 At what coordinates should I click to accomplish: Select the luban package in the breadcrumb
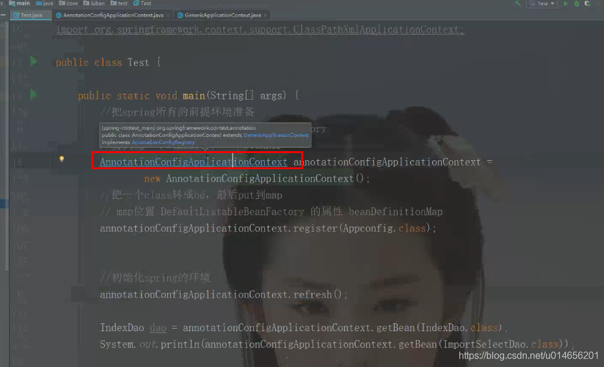tap(94, 3)
